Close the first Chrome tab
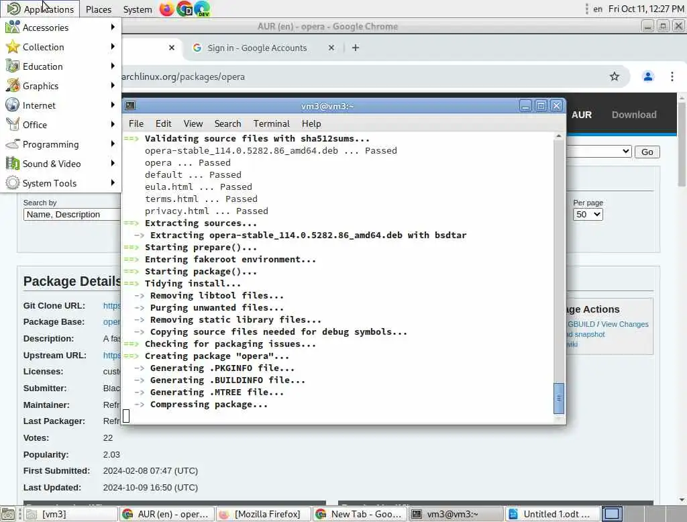This screenshot has width=687, height=522. pos(172,48)
